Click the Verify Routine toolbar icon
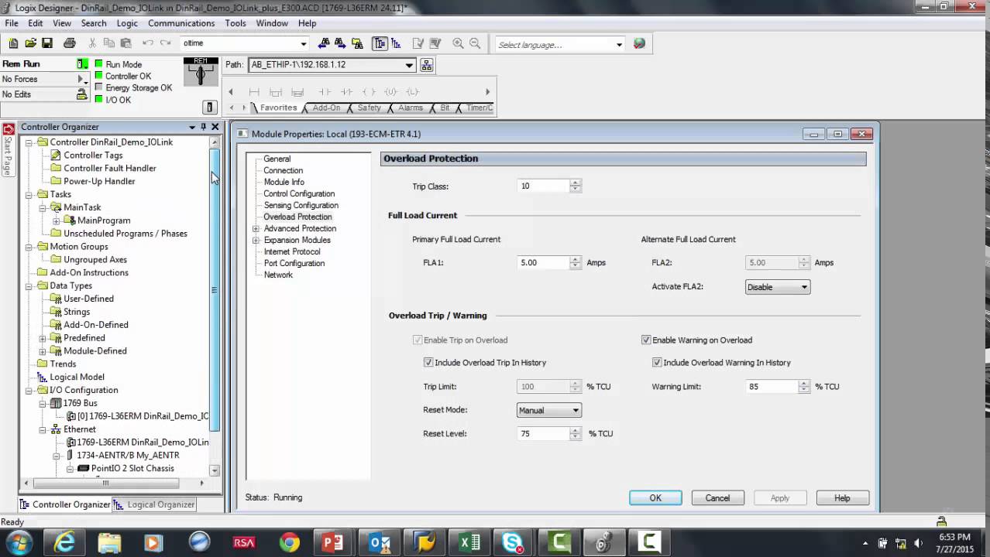The image size is (990, 557). coord(418,44)
